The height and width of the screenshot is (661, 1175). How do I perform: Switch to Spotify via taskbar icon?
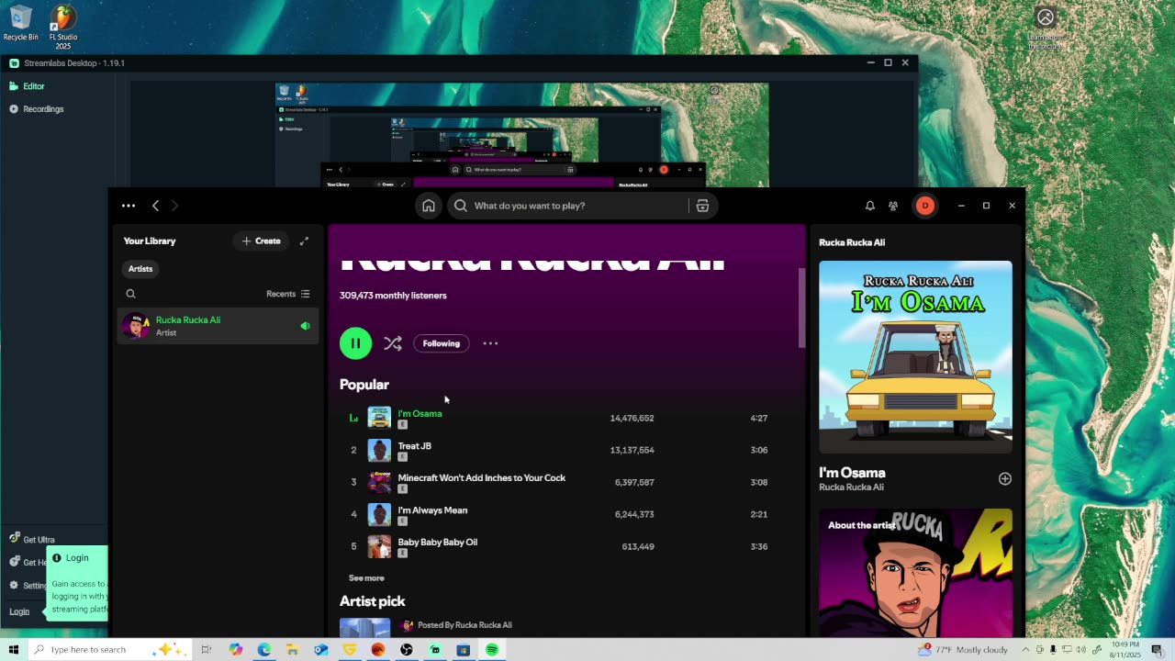[492, 650]
